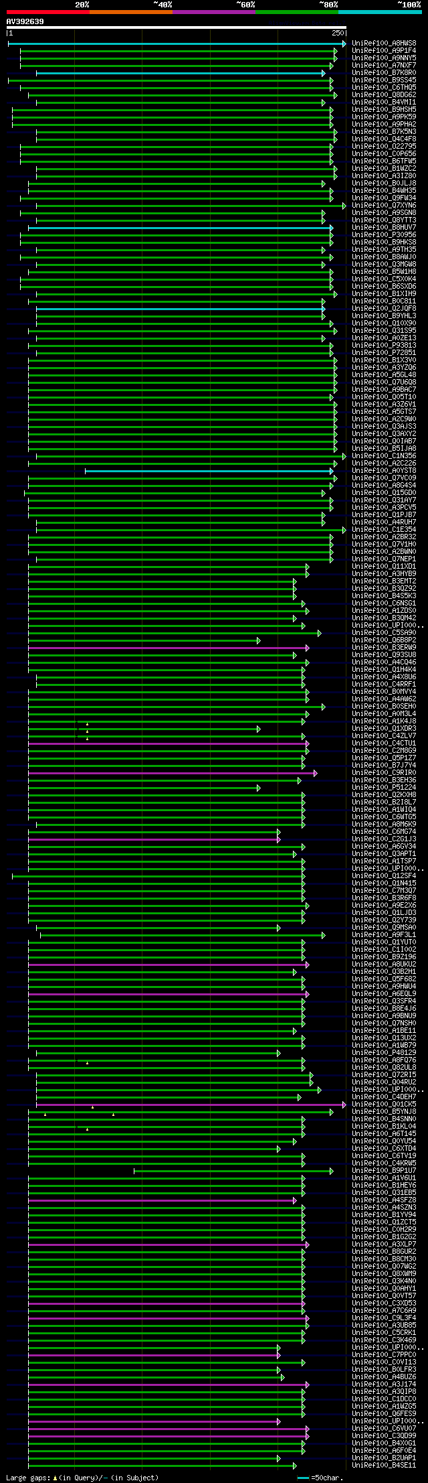Click the cyan alignment bar for UniRef100_A8HWS8
The height and width of the screenshot is (1483, 428).
pyautogui.click(x=177, y=44)
